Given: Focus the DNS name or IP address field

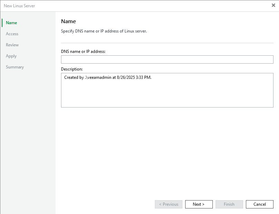Looking at the screenshot, I should (x=167, y=59).
